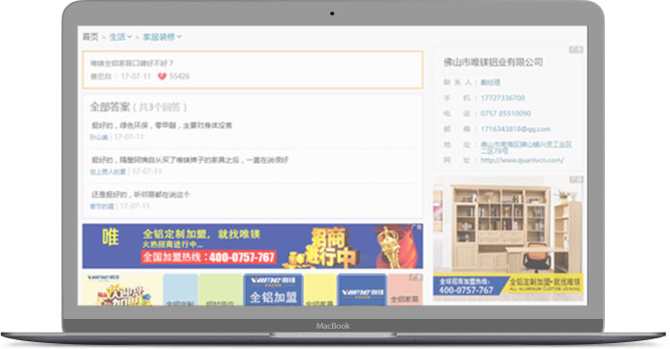Open the contact person link

pos(490,82)
